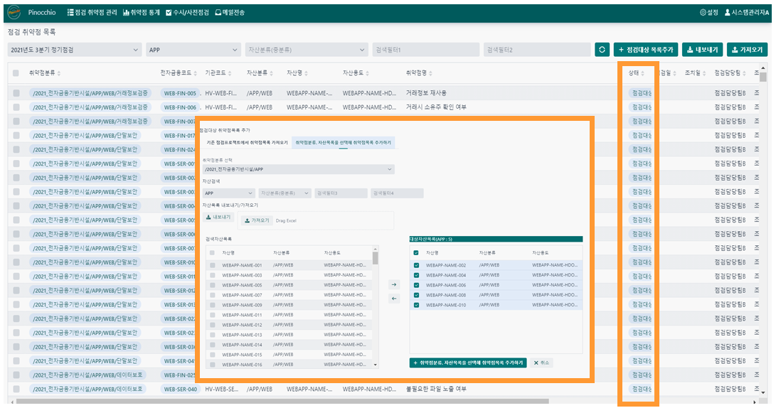Click the 점검대상 목록추가 button
This screenshot has width=776, height=408.
coord(646,50)
